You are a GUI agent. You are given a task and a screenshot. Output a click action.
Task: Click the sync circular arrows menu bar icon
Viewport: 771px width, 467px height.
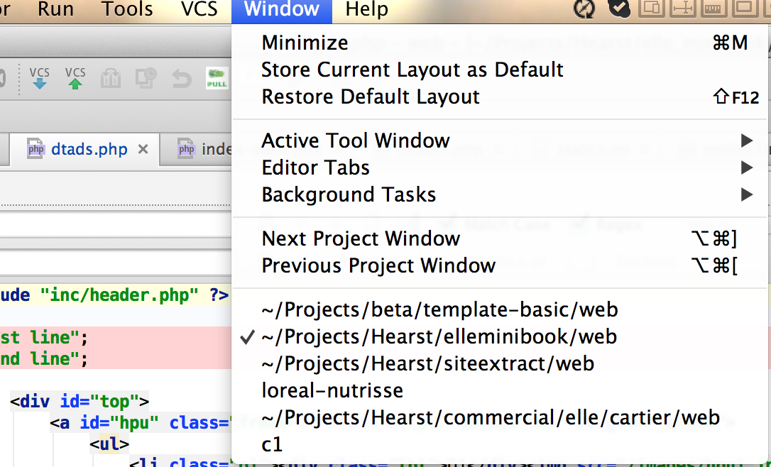(x=584, y=9)
